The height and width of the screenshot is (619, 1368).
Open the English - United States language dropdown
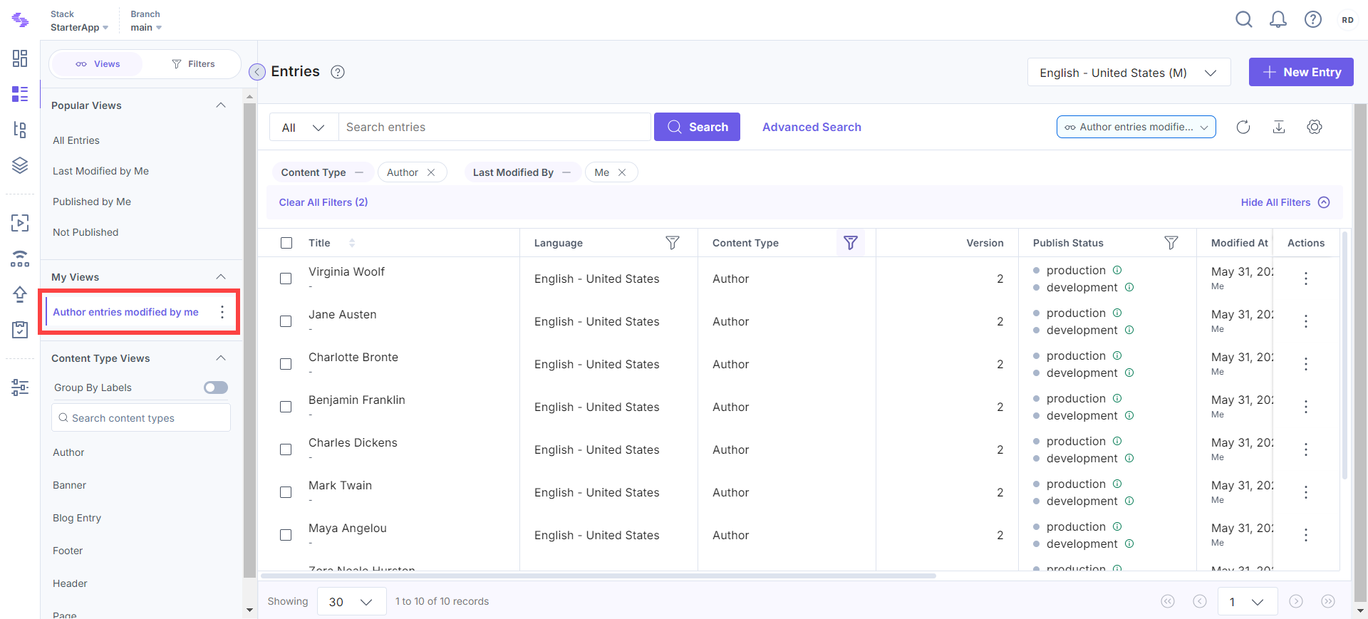coord(1129,72)
